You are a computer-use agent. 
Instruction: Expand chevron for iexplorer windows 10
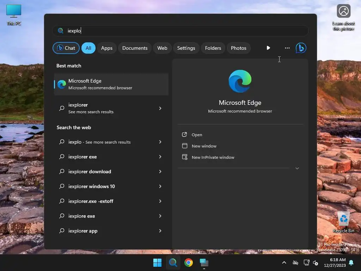(x=160, y=186)
